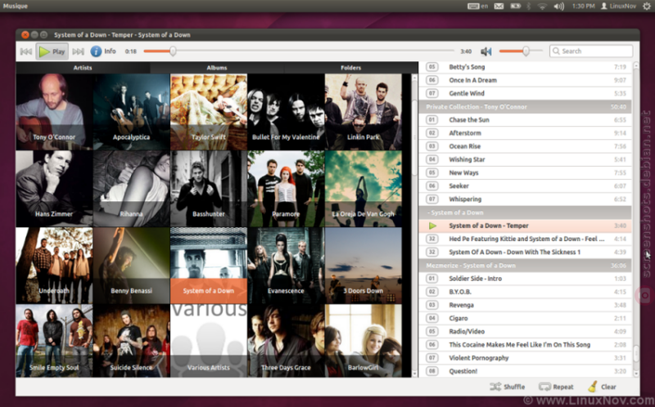Click the volume slider handle
The height and width of the screenshot is (407, 655).
click(526, 51)
